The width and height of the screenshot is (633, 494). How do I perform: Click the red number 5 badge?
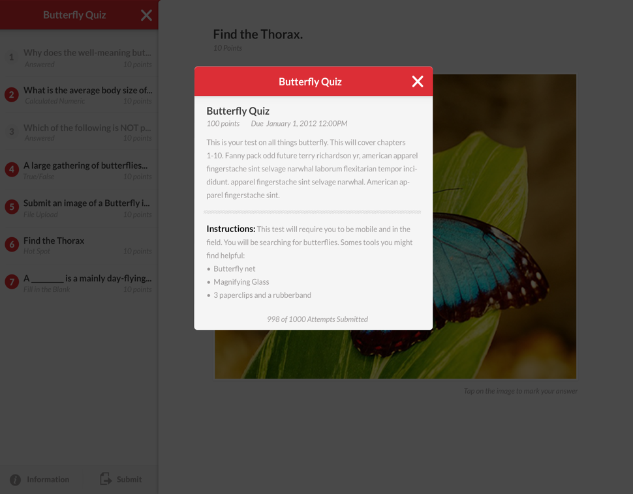11,207
